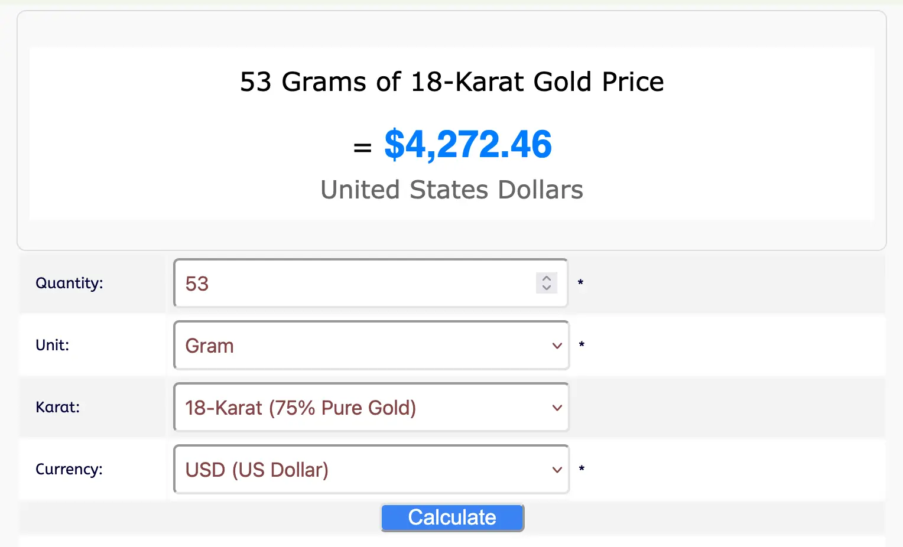
Task: Increase quantity with the stepper up arrow
Action: point(547,278)
